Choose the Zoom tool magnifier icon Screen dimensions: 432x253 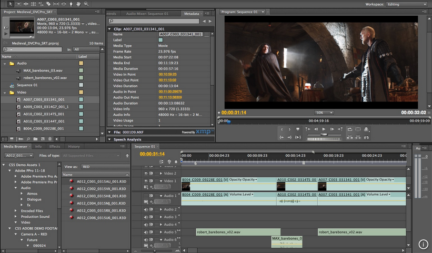tap(85, 4)
